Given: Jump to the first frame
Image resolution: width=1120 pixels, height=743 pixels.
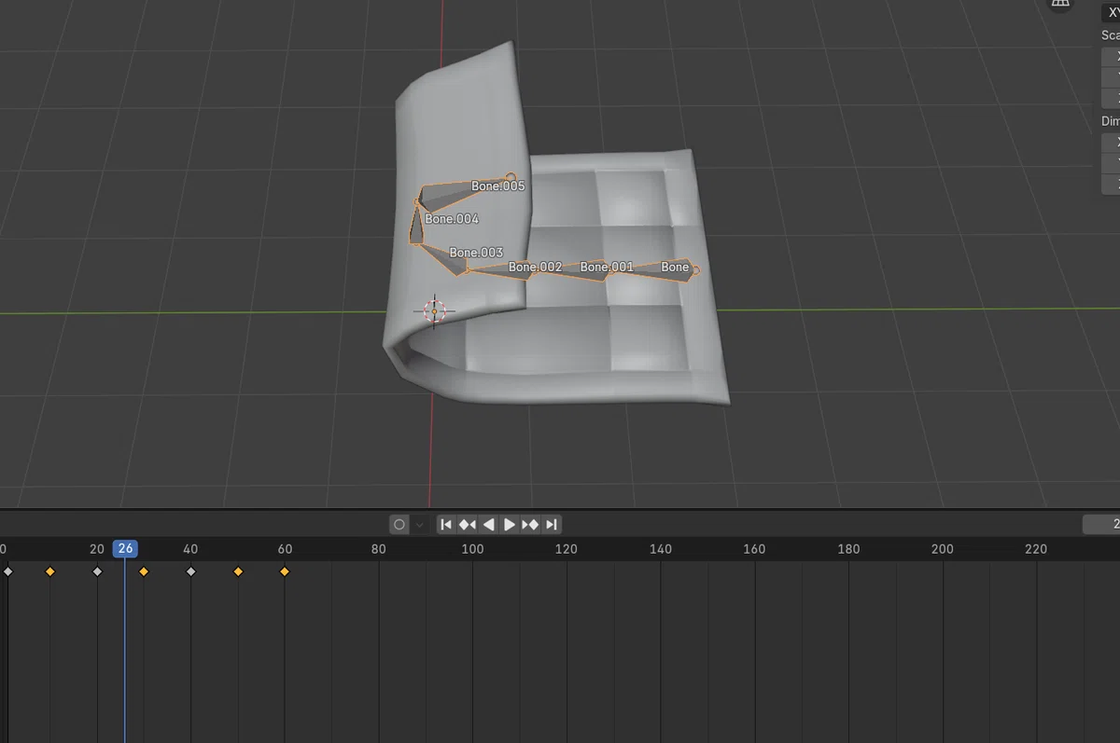Looking at the screenshot, I should (446, 525).
